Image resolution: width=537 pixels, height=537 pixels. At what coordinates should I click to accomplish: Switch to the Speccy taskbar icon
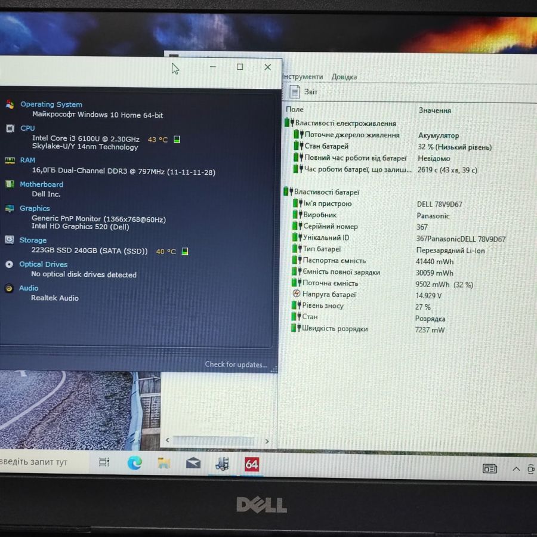(222, 464)
